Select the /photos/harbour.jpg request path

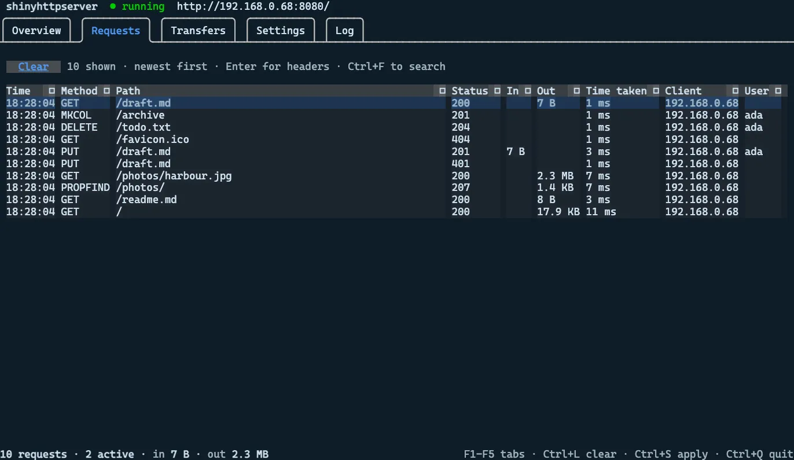point(174,176)
